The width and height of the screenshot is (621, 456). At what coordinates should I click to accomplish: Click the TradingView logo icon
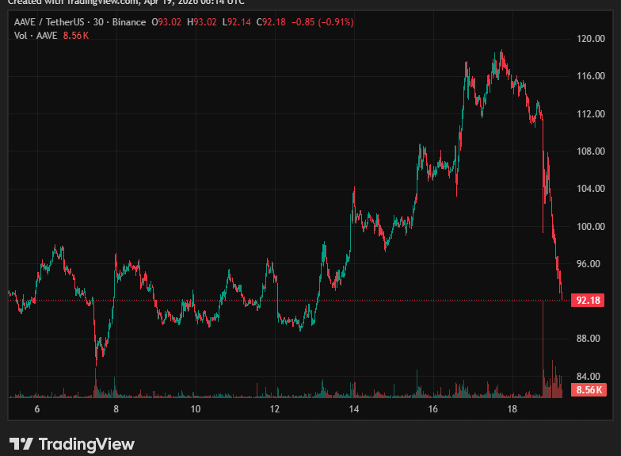coord(21,444)
